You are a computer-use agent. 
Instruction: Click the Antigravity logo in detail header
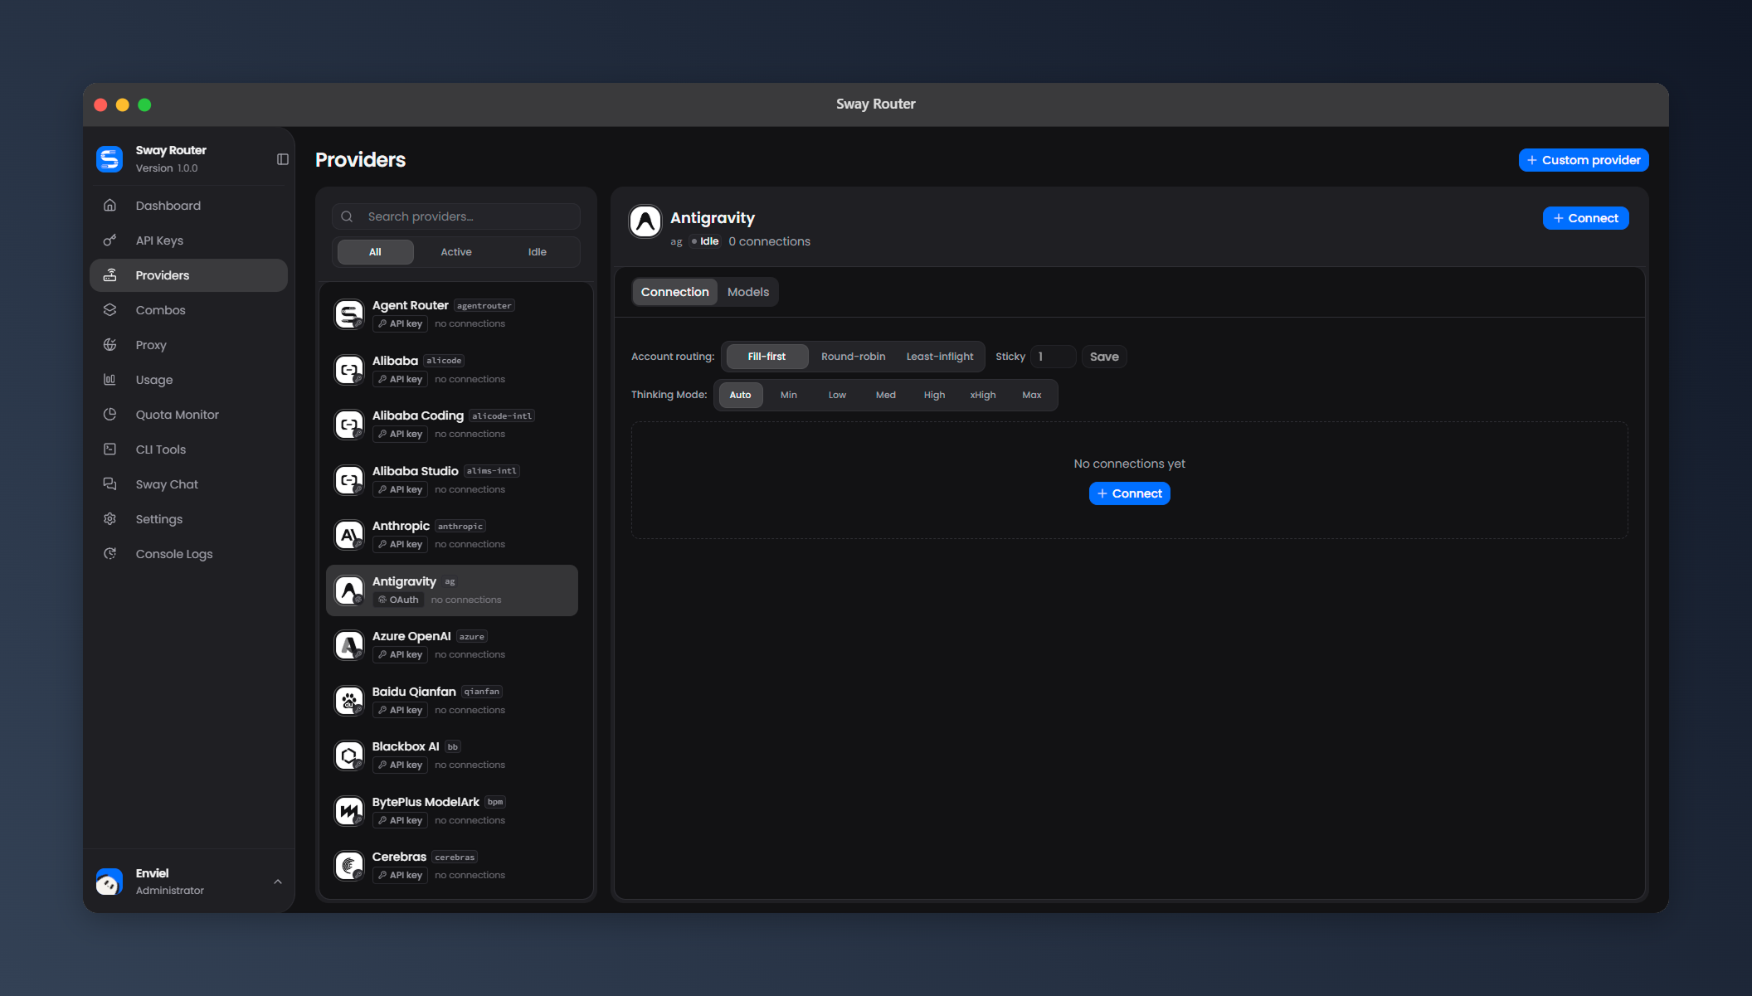tap(645, 221)
